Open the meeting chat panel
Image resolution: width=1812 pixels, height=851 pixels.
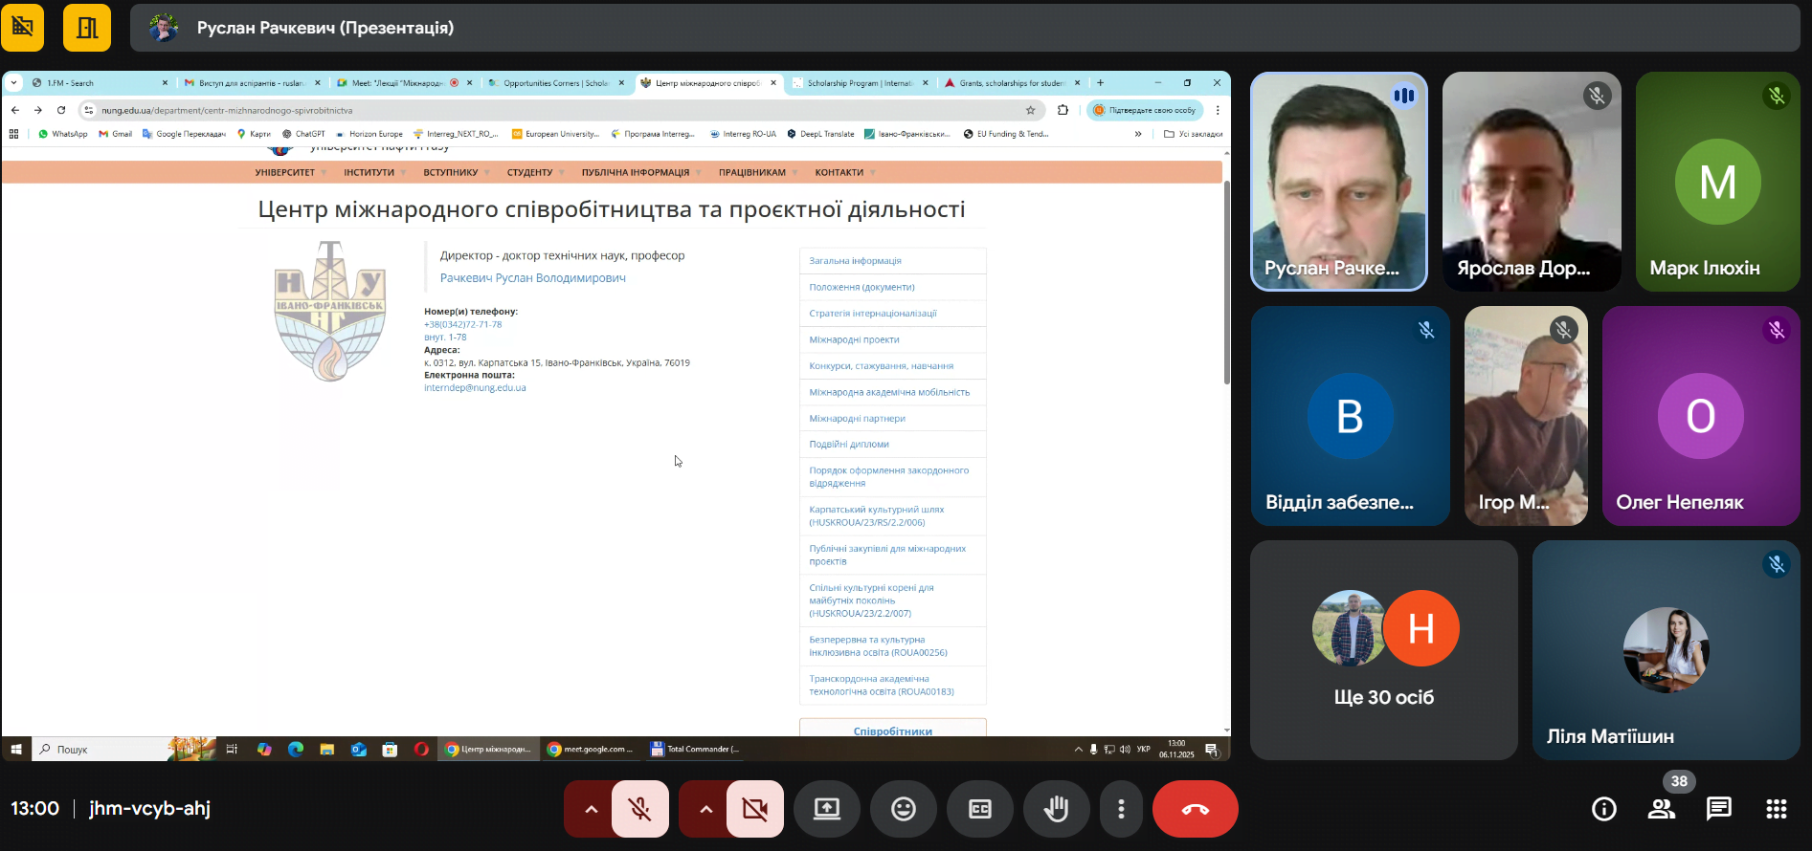click(1718, 809)
